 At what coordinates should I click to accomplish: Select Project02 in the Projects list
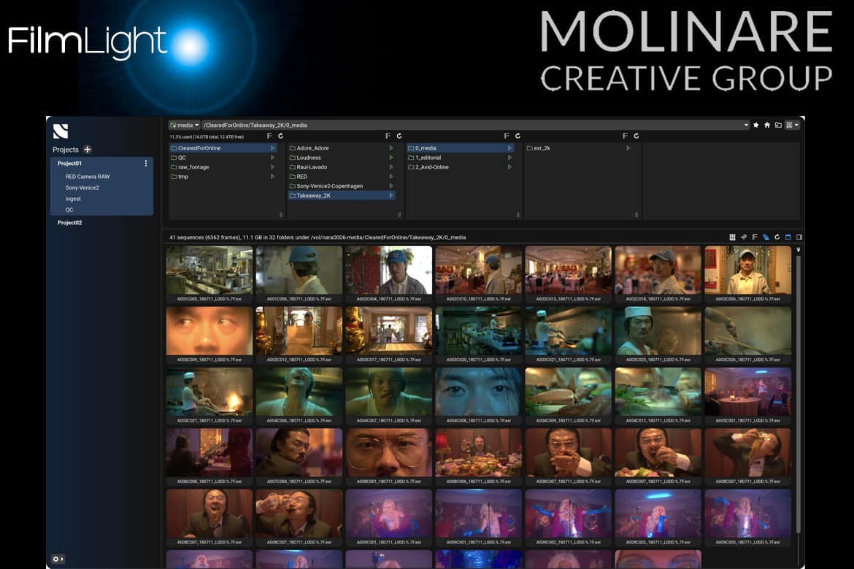(x=70, y=222)
